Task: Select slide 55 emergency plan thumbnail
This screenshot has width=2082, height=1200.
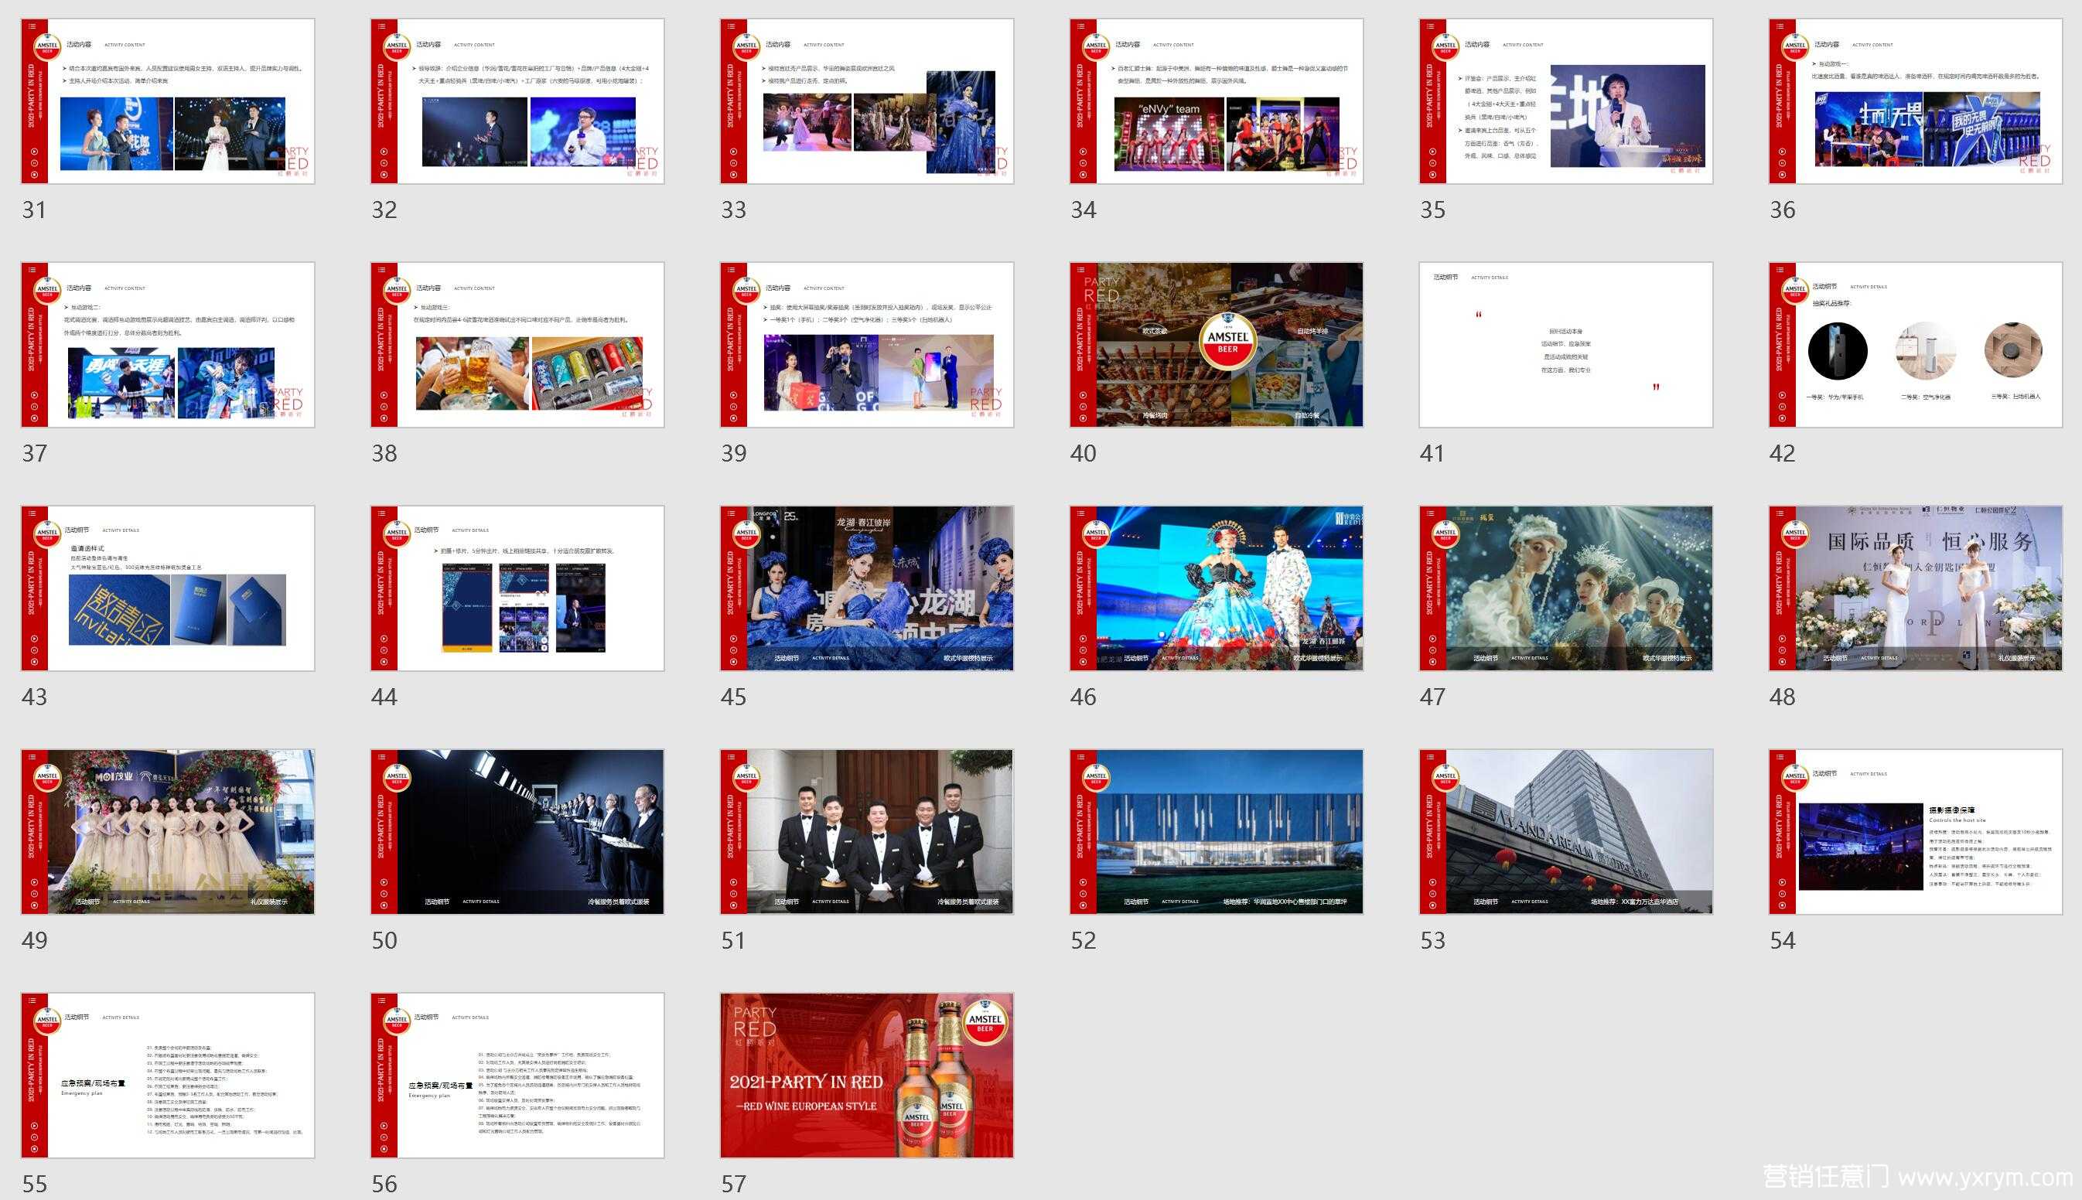Action: point(168,1076)
